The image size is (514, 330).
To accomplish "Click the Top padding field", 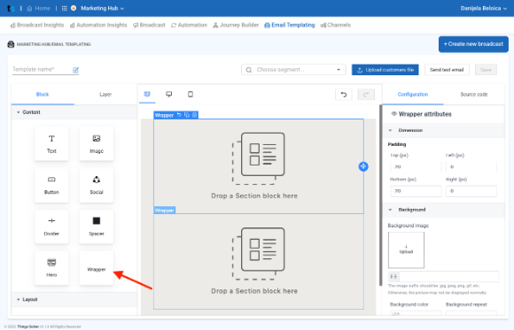I will click(x=416, y=167).
